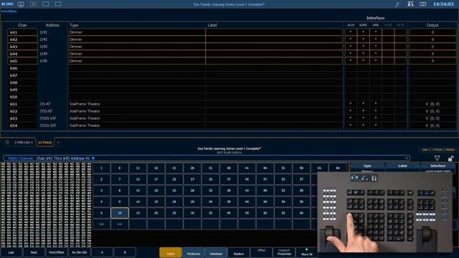Toggle sACN dot for channel 641
This screenshot has height=258, width=459.
351,32
